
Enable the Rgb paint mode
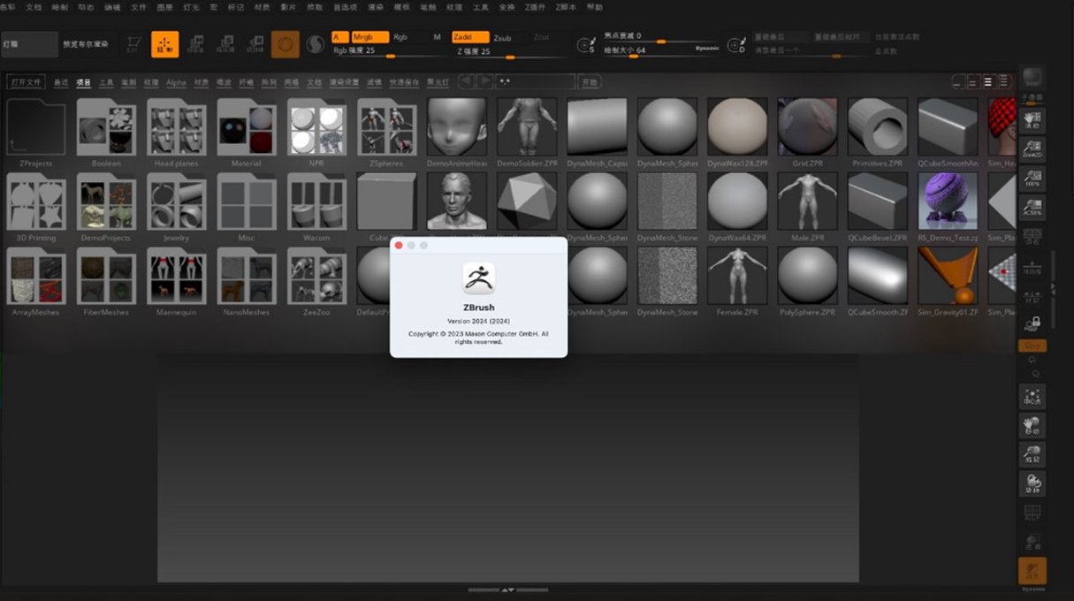tap(400, 37)
